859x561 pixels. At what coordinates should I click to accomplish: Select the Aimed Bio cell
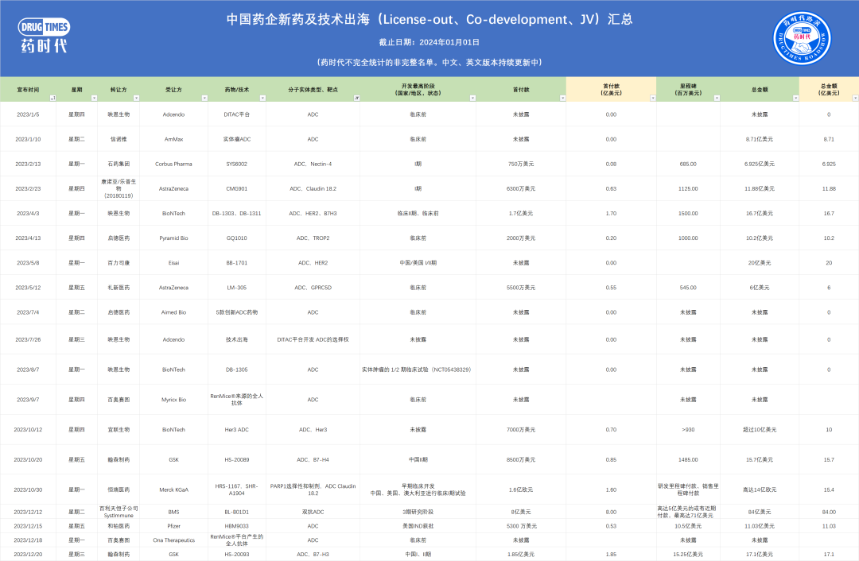coord(173,312)
